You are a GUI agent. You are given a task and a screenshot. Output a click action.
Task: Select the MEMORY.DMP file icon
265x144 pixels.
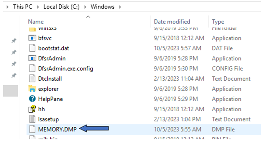32,129
